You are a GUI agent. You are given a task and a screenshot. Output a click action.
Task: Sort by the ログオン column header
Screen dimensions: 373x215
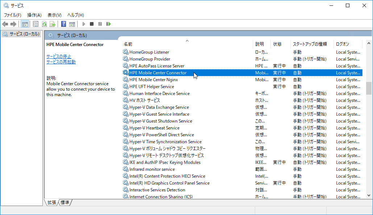point(348,44)
